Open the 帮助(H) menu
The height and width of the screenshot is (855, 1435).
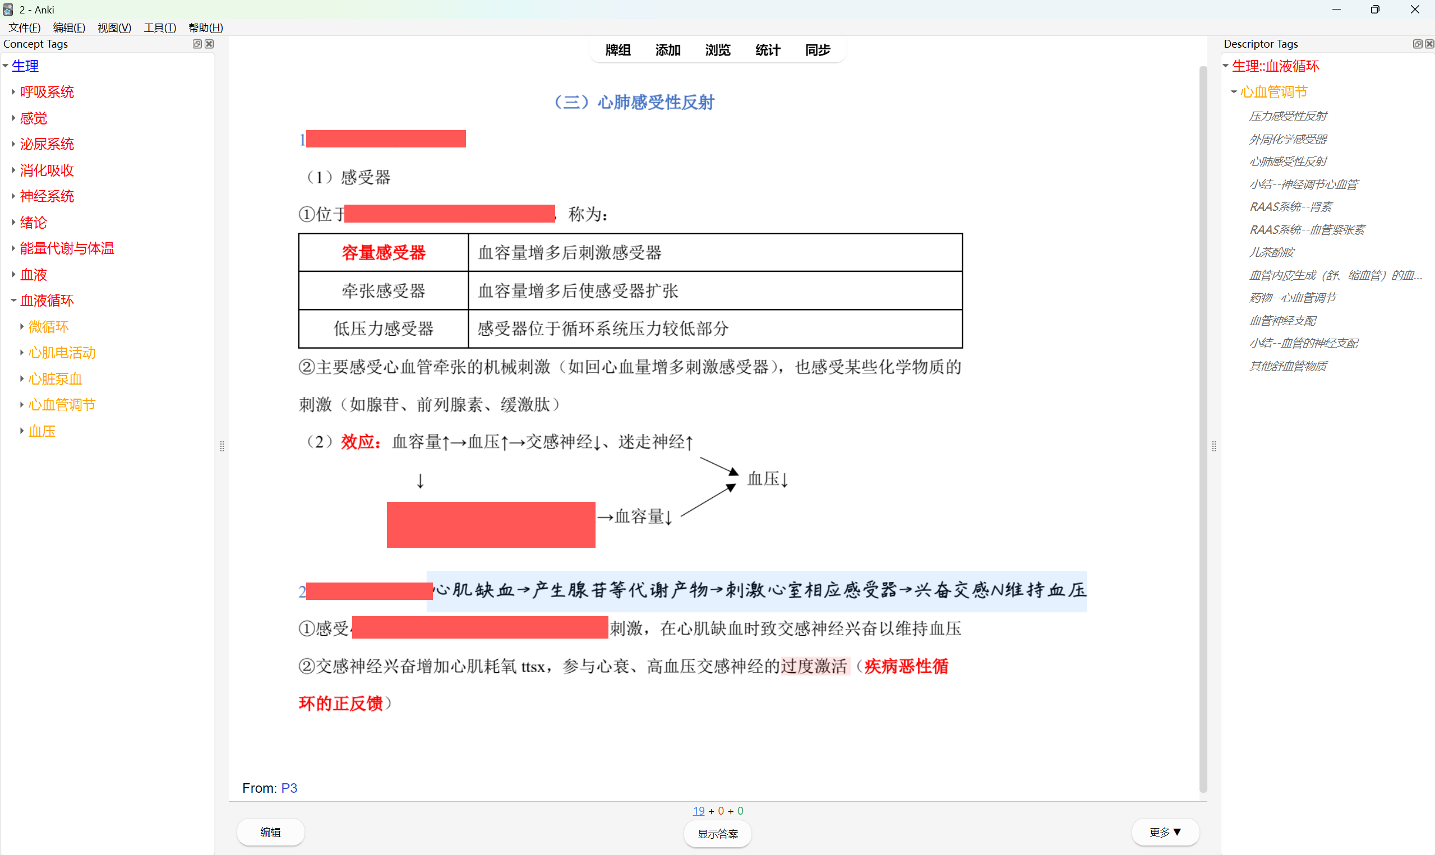coord(206,27)
